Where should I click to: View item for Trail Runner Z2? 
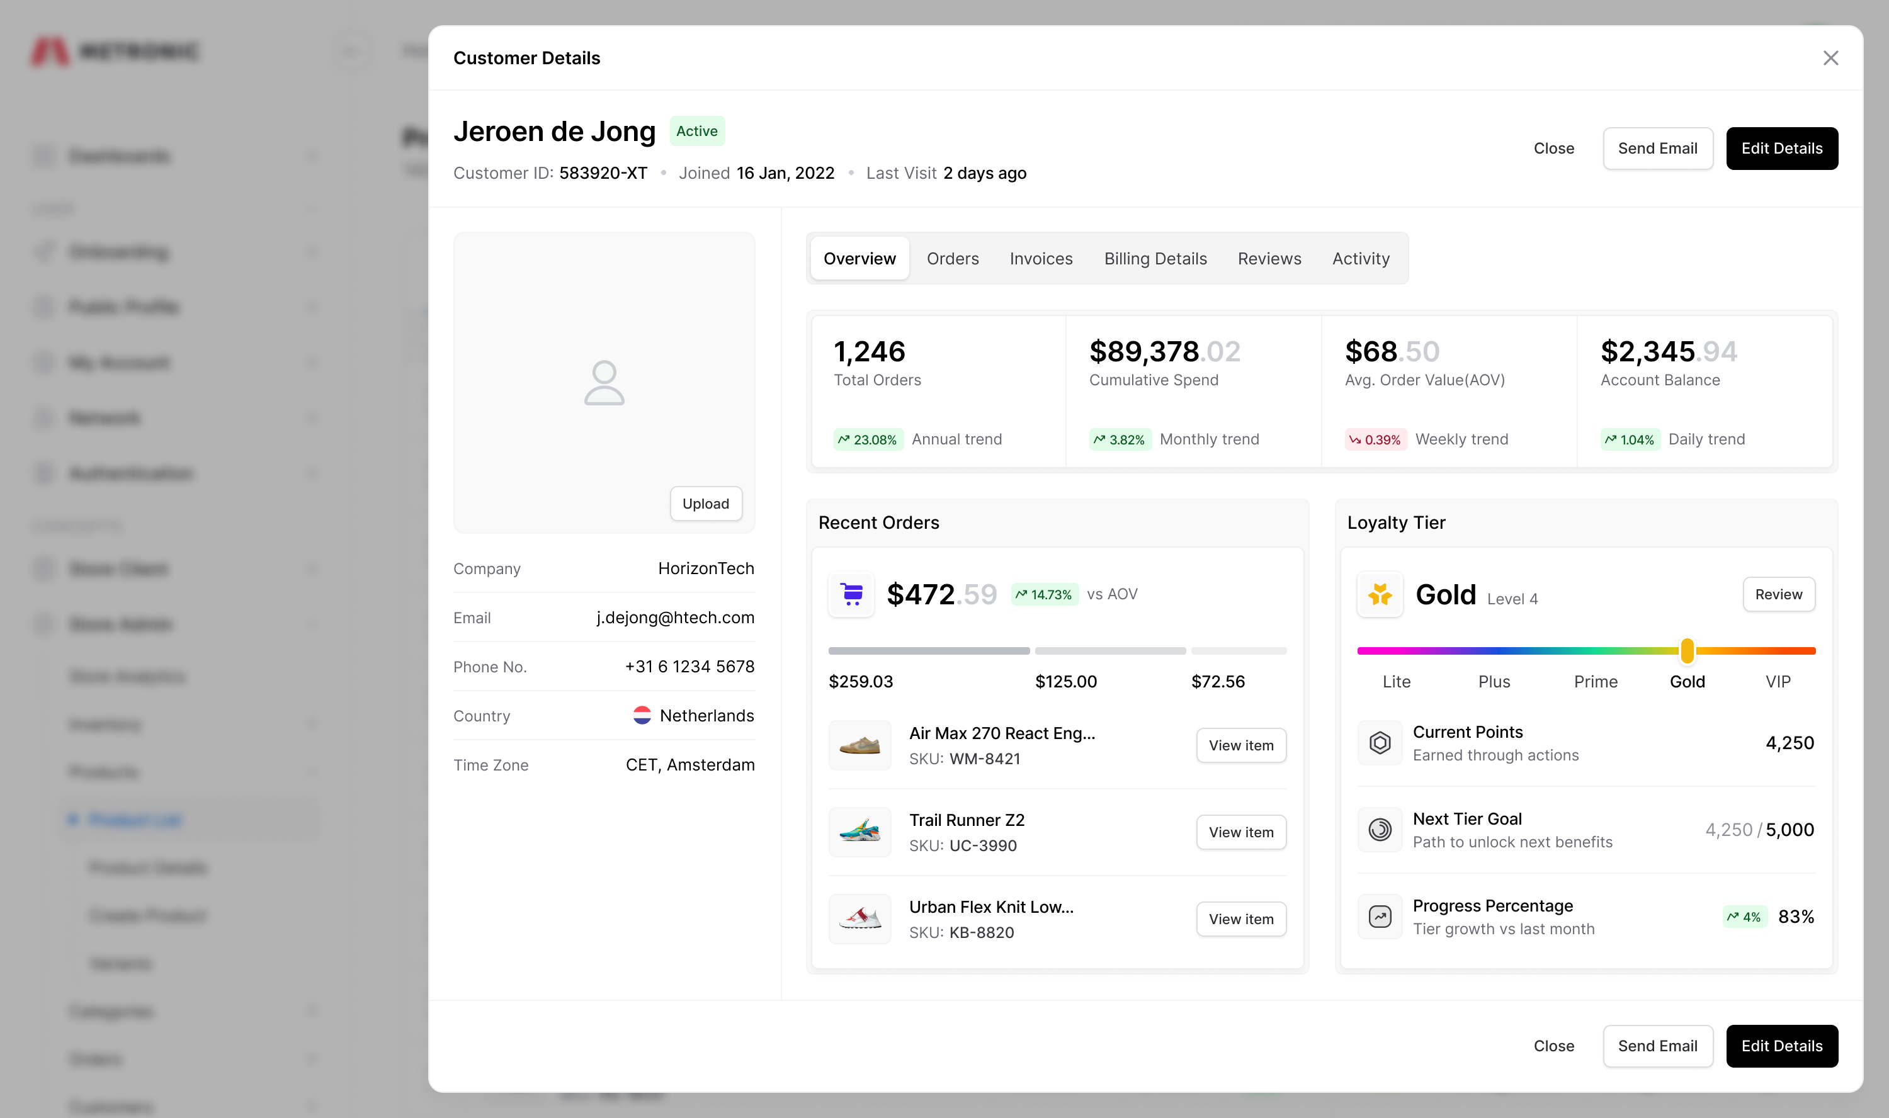[x=1241, y=832]
